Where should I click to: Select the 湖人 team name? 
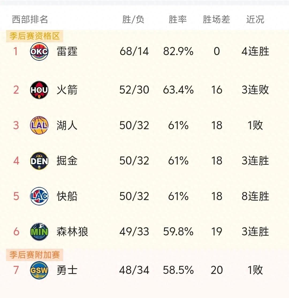pyautogui.click(x=67, y=125)
